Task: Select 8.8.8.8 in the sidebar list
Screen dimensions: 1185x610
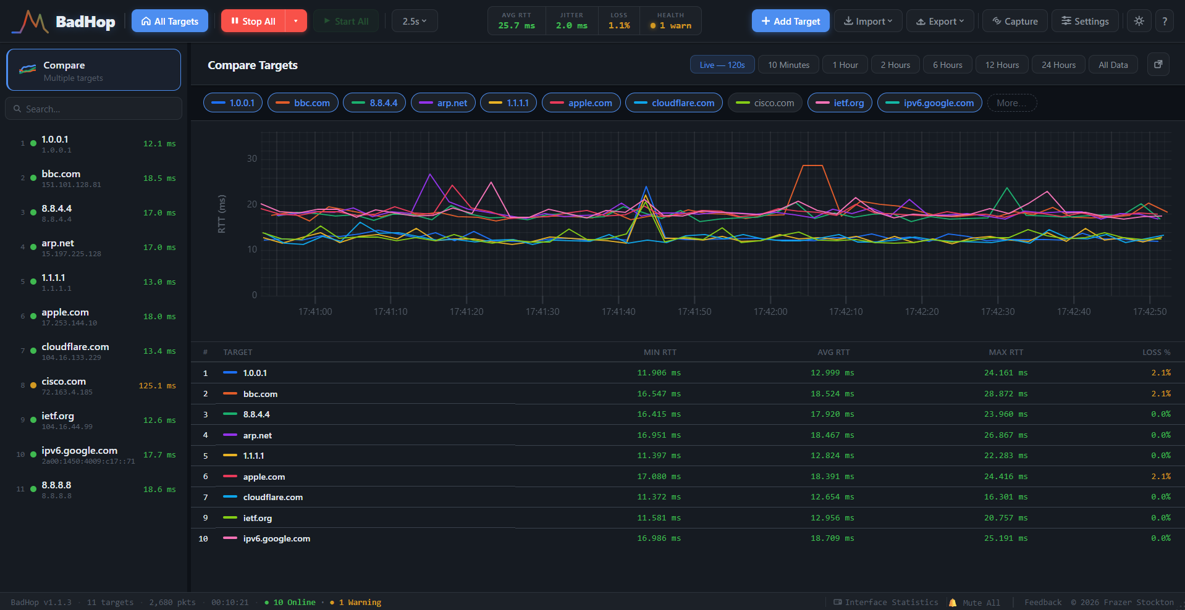Action: pyautogui.click(x=94, y=490)
